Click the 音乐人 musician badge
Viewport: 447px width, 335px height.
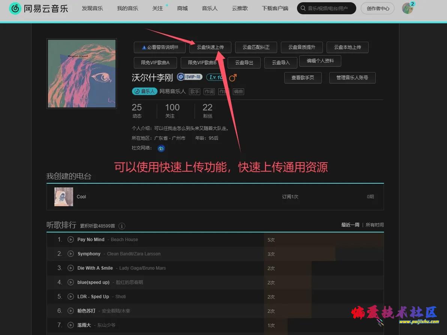[x=144, y=91]
